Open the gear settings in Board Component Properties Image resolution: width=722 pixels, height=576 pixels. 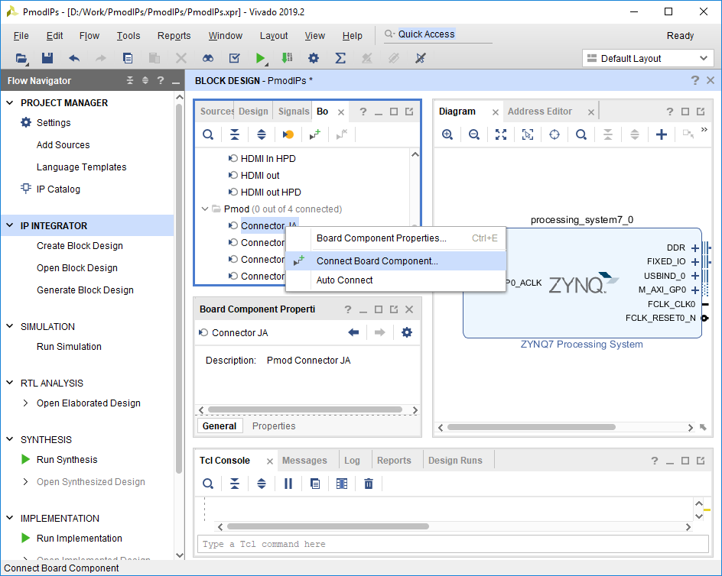[x=407, y=332]
